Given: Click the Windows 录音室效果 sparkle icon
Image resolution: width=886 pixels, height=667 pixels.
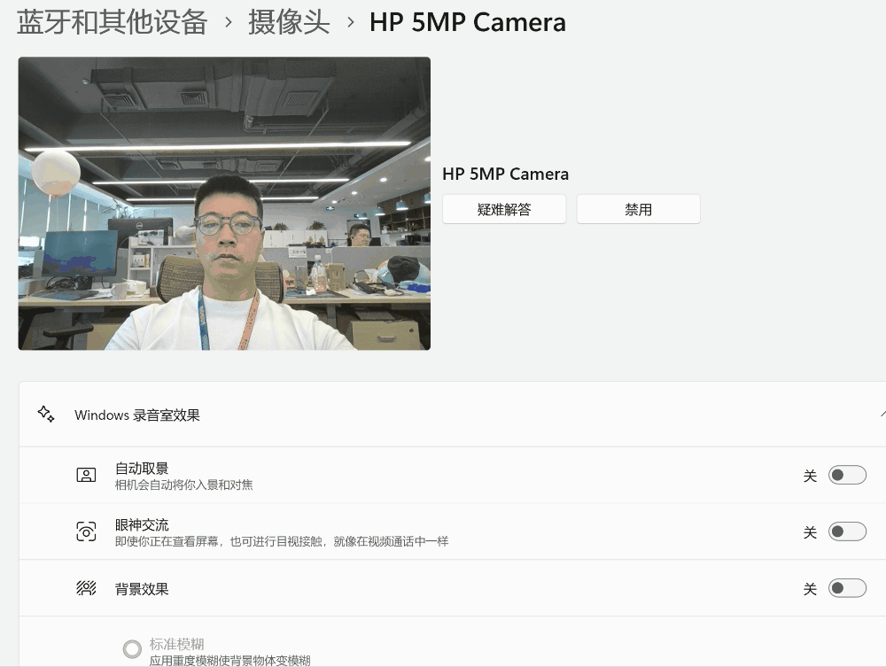Looking at the screenshot, I should [x=46, y=415].
